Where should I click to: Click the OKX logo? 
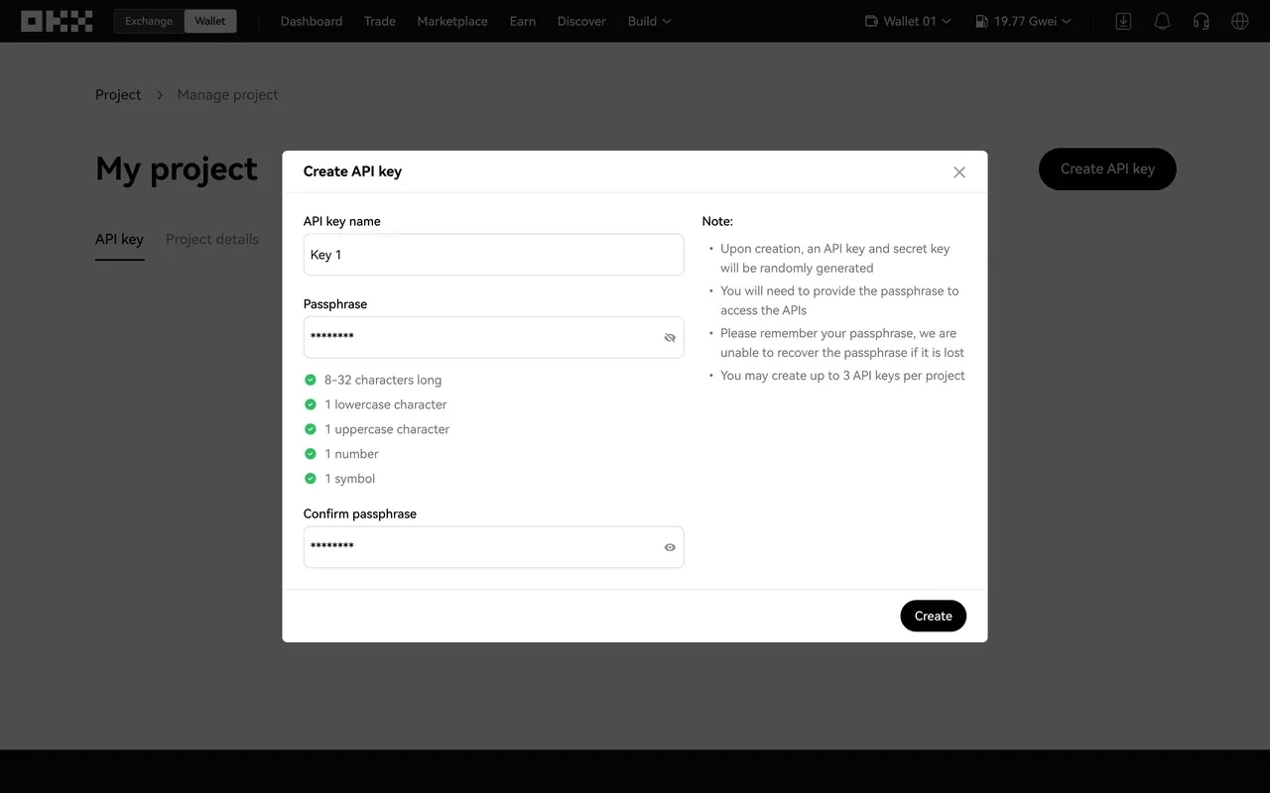pos(57,21)
